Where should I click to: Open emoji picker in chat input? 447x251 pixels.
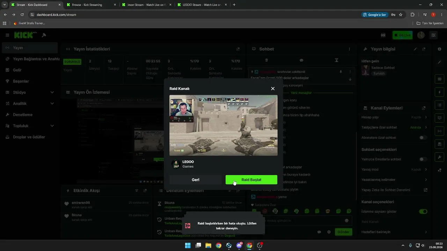(x=346, y=220)
